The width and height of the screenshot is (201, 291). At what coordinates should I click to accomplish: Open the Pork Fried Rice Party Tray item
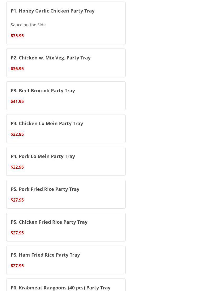pyautogui.click(x=45, y=189)
